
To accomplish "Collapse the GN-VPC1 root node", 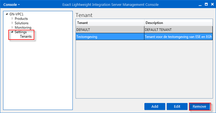I will click(6, 14).
